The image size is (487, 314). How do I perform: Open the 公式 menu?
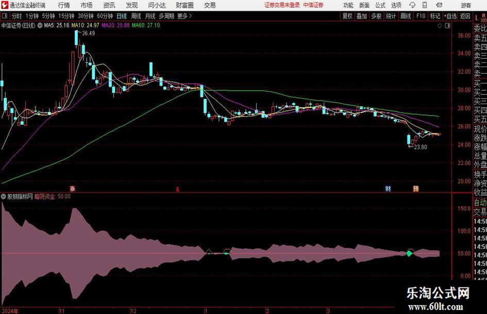pos(380,5)
